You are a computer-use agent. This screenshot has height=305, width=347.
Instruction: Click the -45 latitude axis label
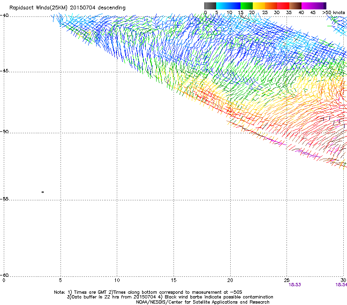click(x=4, y=71)
